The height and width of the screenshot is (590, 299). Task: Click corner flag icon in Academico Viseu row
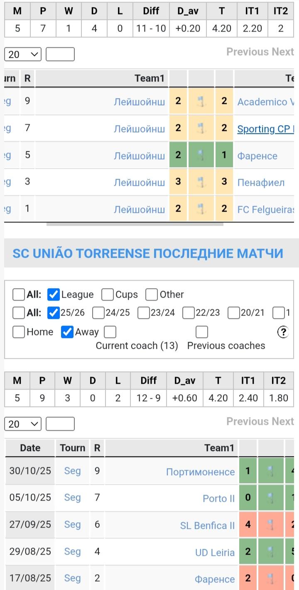pyautogui.click(x=201, y=101)
